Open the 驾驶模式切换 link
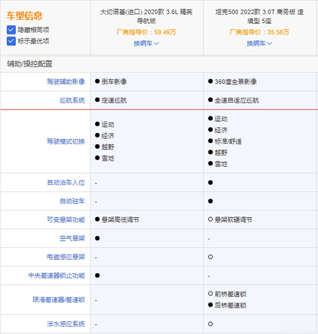Screen dimensions: 318x334 pos(66,142)
